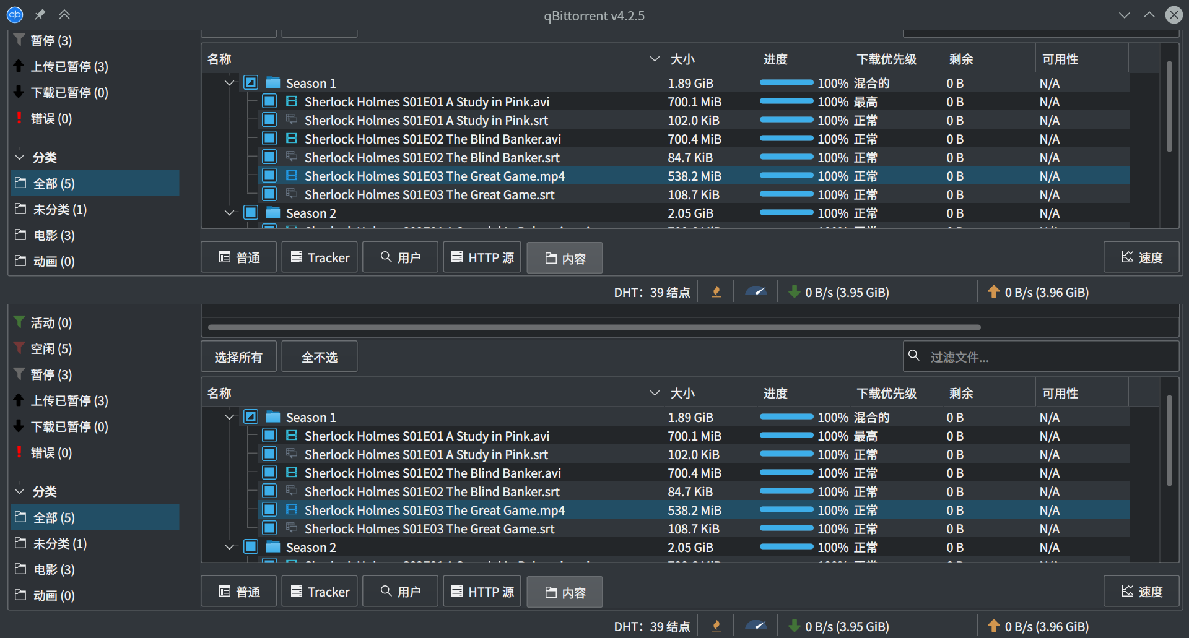Click the 下载已暂停 (0) down-arrow icon in the upper sidebar
The height and width of the screenshot is (638, 1189).
(x=19, y=92)
